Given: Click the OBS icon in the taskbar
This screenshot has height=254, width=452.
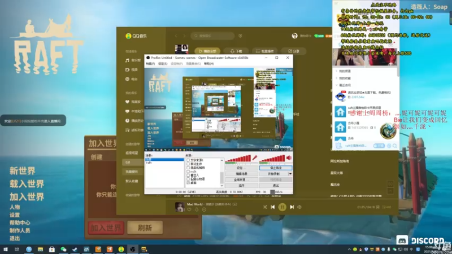Looking at the screenshot, I should (x=133, y=249).
